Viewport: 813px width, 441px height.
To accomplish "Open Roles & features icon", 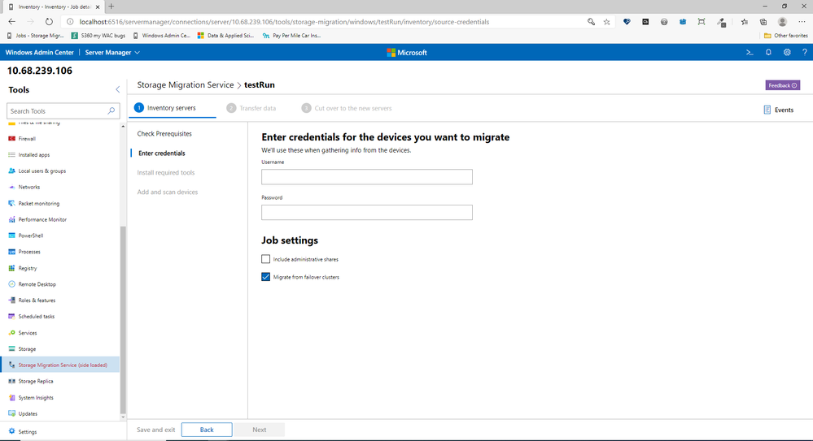I will (x=12, y=300).
